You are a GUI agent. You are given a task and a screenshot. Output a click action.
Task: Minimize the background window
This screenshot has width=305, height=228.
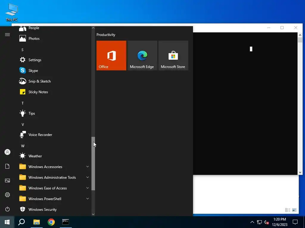pyautogui.click(x=269, y=28)
